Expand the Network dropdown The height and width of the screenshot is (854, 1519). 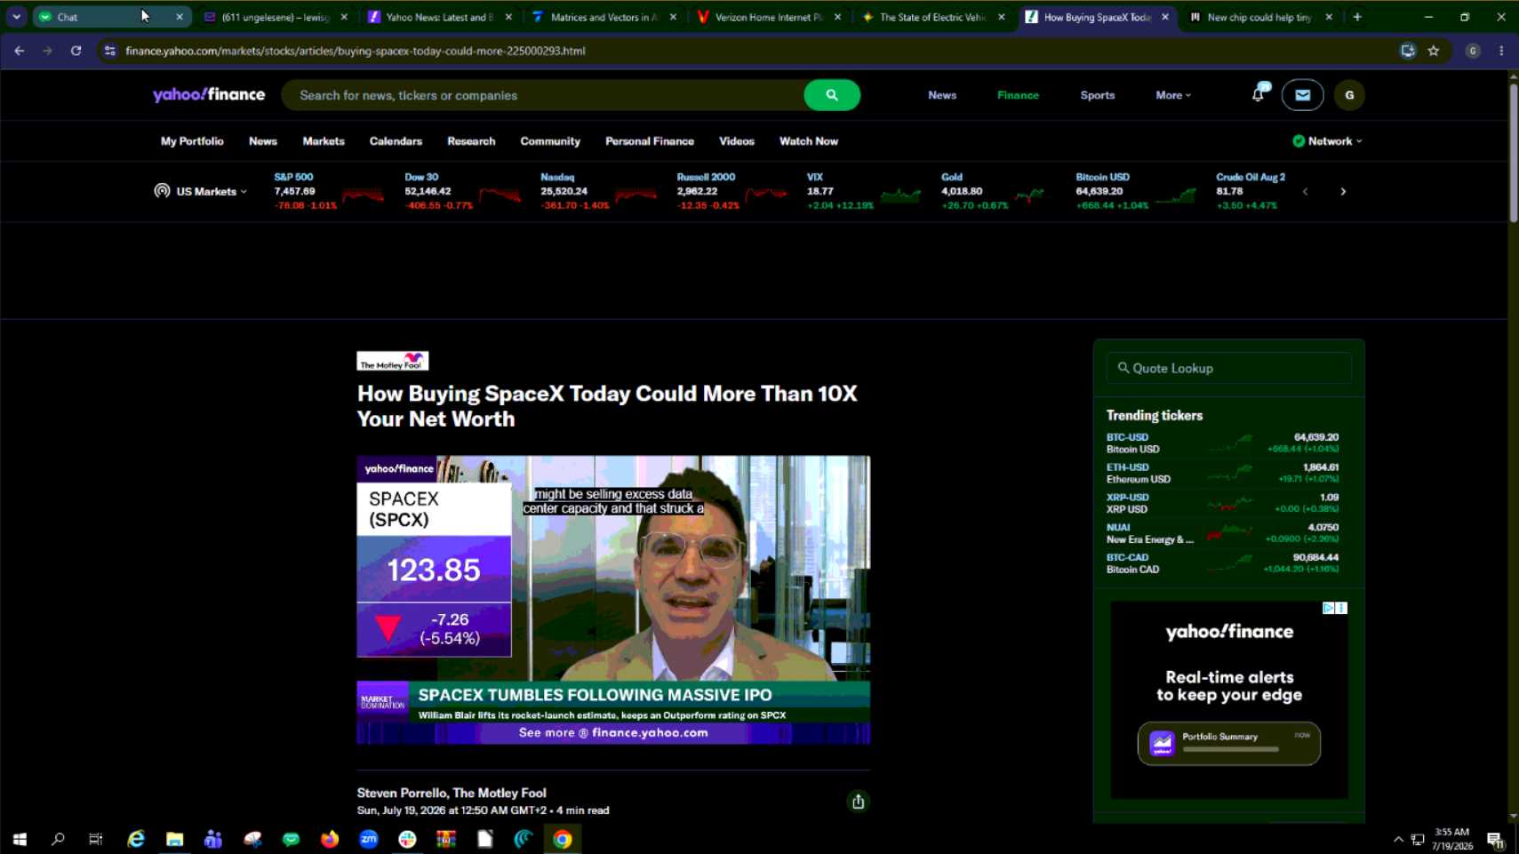pos(1327,141)
